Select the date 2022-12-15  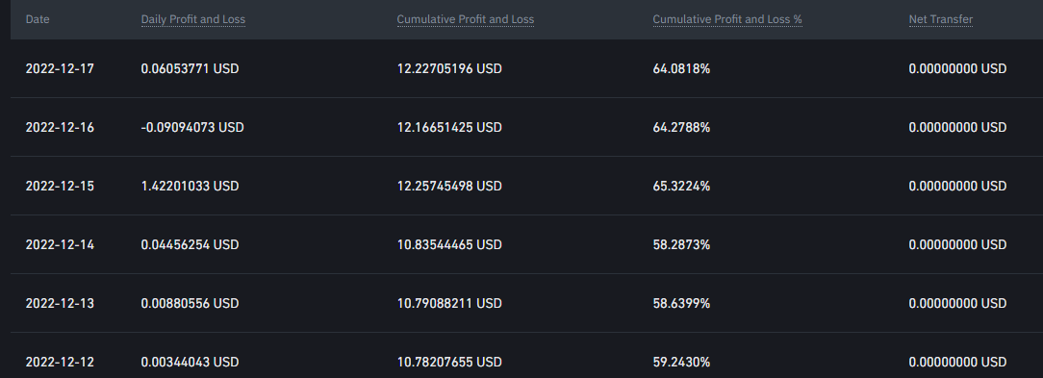tap(60, 186)
